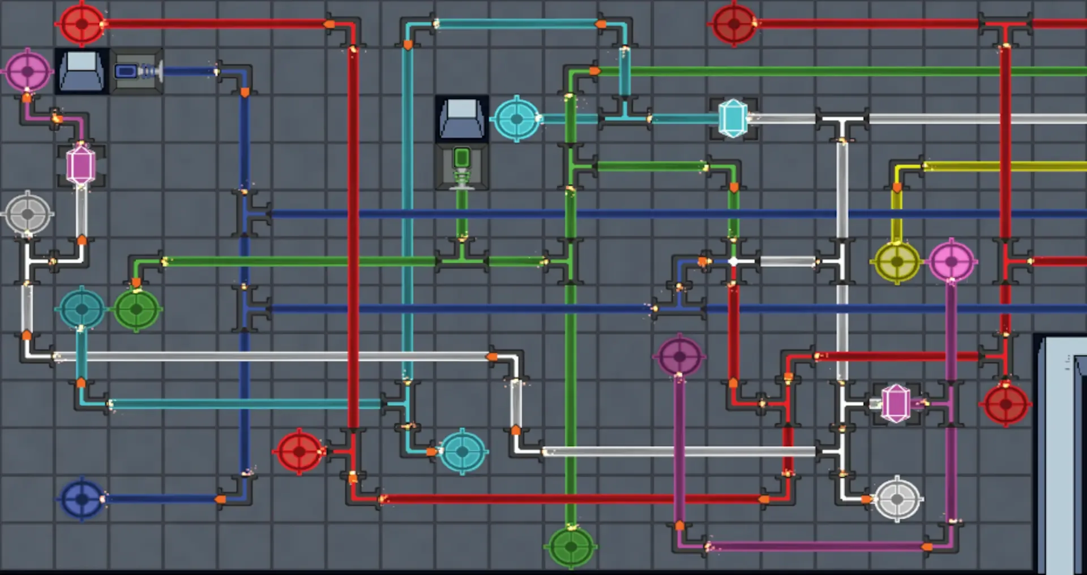Screen dimensions: 1087x575
Task: Click the blue laser emitter device
Action: [x=137, y=72]
